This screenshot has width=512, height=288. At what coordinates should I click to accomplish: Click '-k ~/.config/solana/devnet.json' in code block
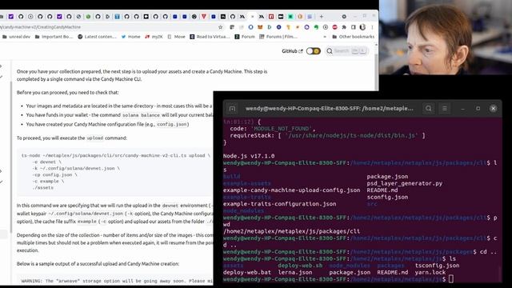tap(76, 168)
